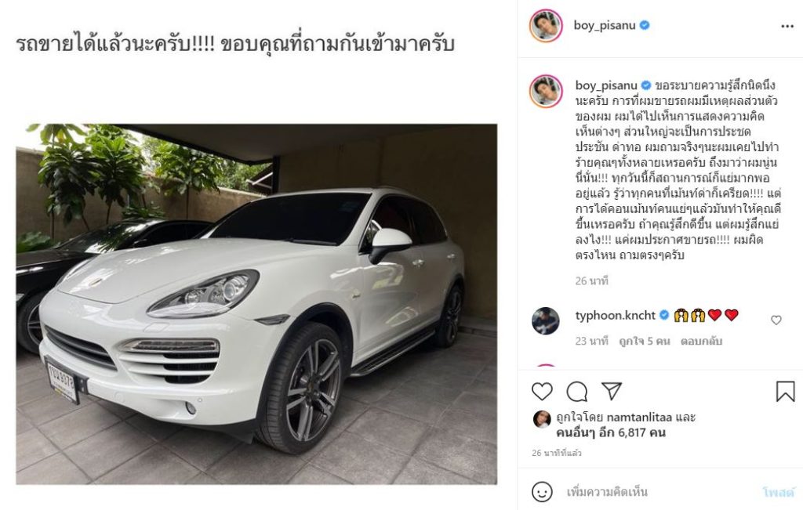Open boy_pisanu profile picture in header

(x=546, y=25)
